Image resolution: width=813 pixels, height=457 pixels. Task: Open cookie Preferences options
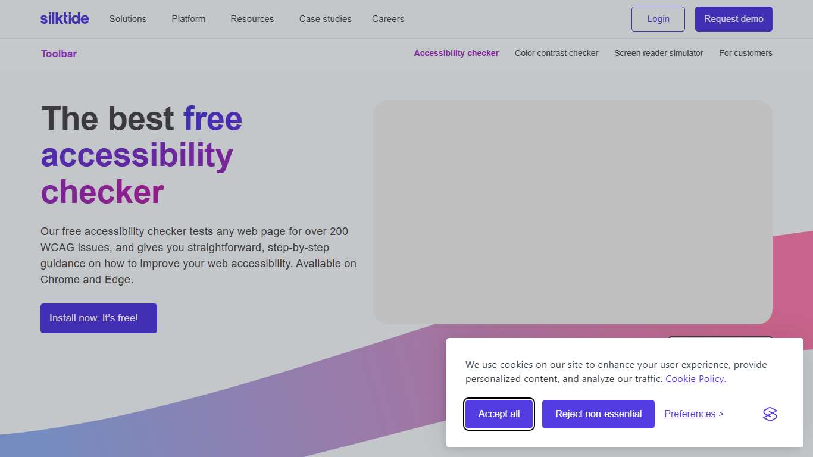(x=690, y=414)
